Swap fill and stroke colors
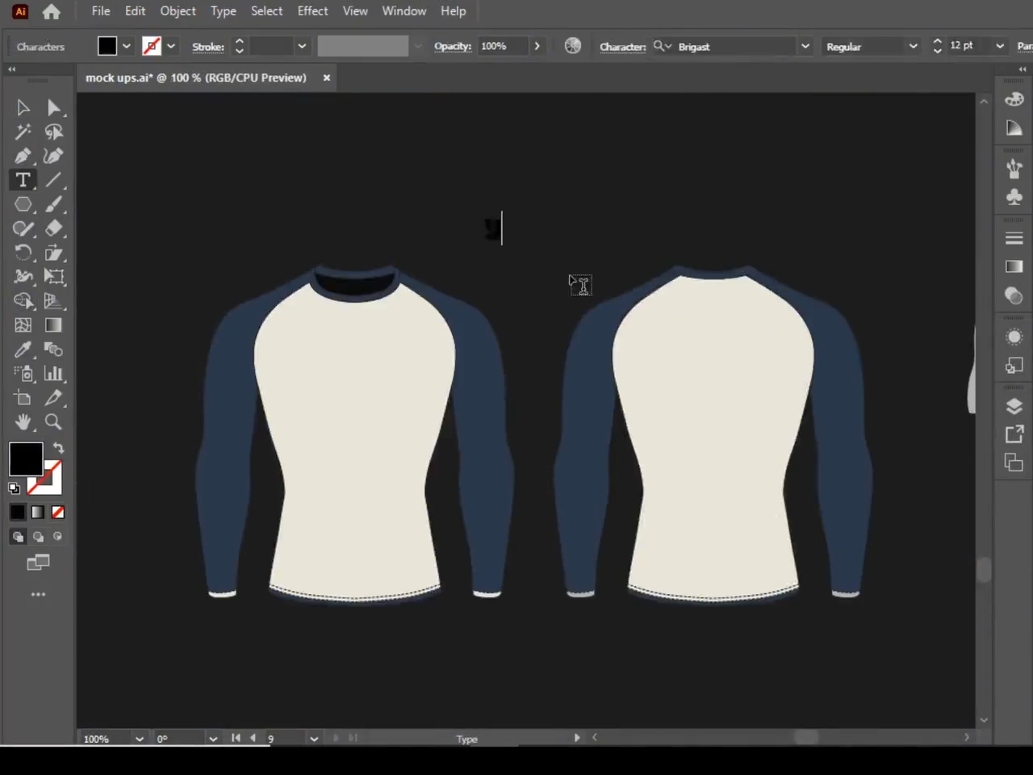1033x775 pixels. [x=58, y=448]
